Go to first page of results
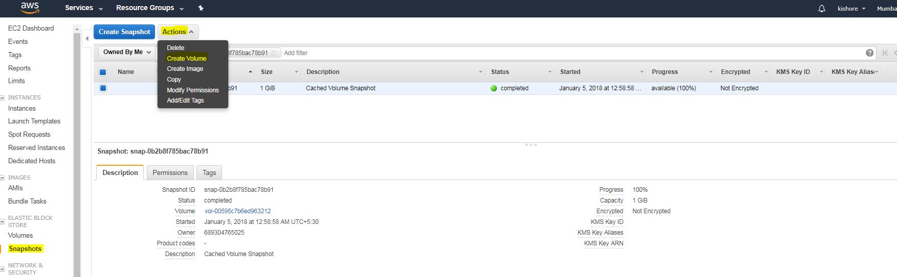Screen dimensions: 897x277 coord(885,53)
